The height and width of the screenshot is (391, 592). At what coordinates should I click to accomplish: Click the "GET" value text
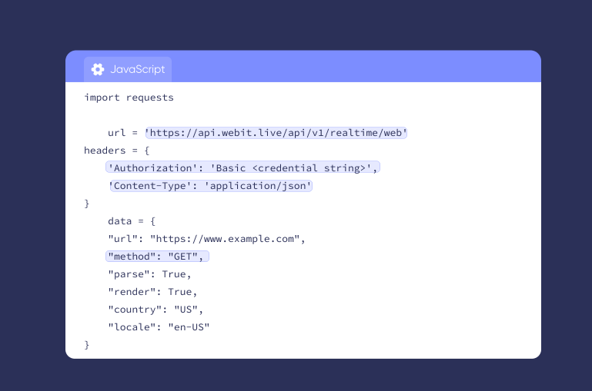tap(183, 256)
